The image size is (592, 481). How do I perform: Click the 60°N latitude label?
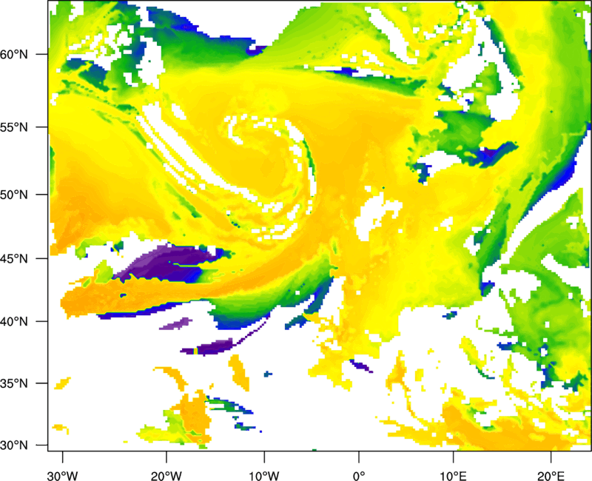[14, 54]
